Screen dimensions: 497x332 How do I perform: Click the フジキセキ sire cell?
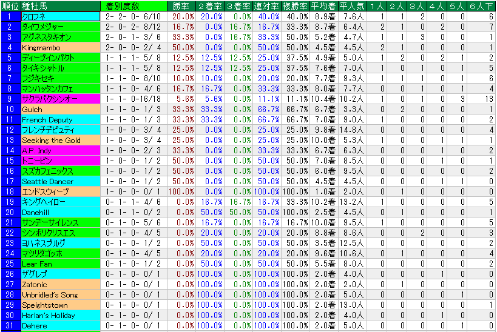61,78
